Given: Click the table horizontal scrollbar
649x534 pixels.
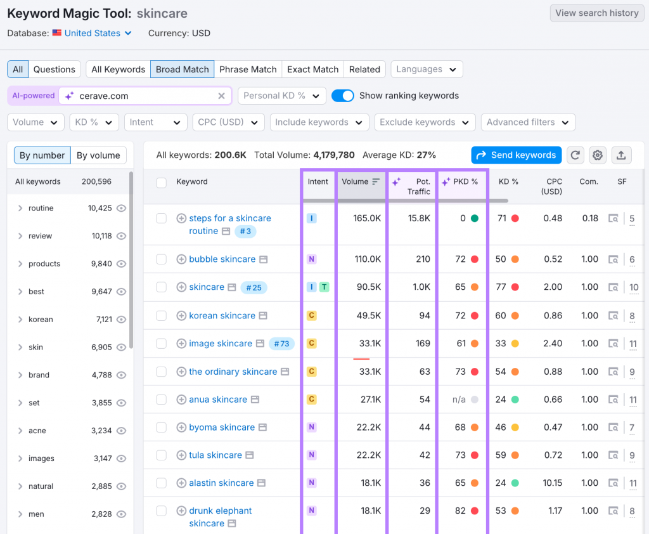Looking at the screenshot, I should 406,201.
